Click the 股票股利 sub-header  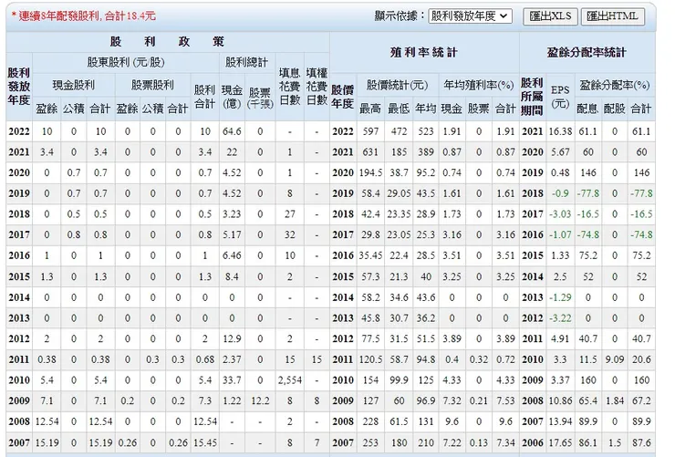click(x=152, y=85)
